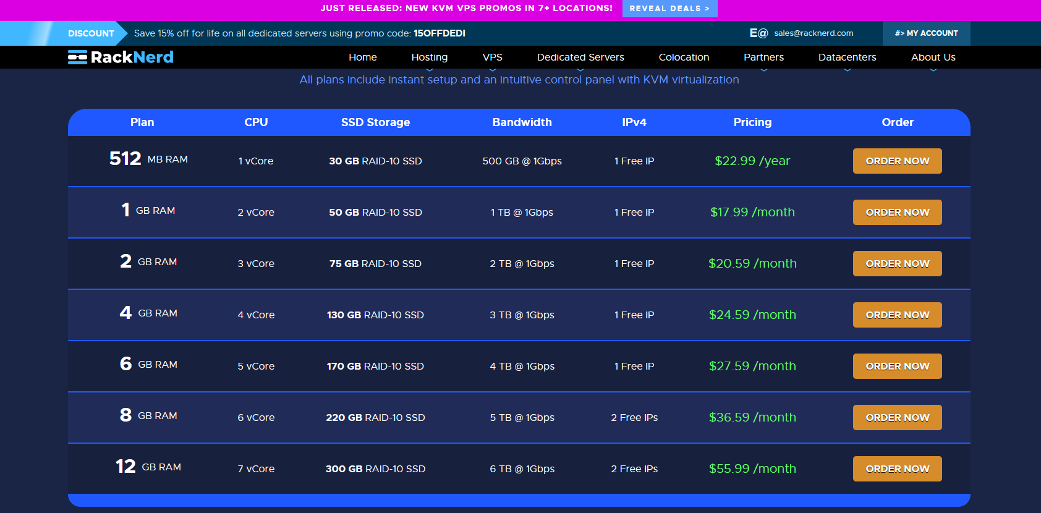Click the 'All plans include instant setup' subtitle
The height and width of the screenshot is (513, 1041).
pyautogui.click(x=519, y=80)
